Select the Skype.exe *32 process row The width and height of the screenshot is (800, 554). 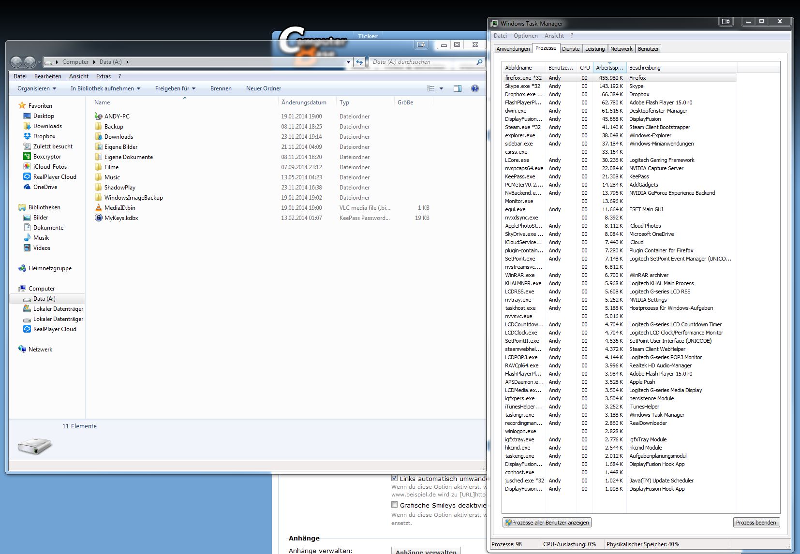point(620,86)
